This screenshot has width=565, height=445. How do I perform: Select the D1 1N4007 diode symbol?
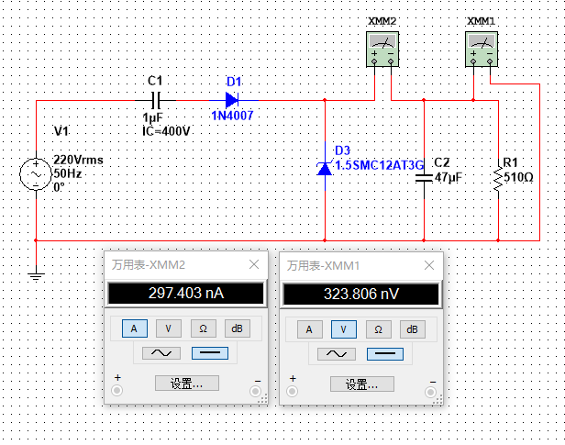[231, 99]
